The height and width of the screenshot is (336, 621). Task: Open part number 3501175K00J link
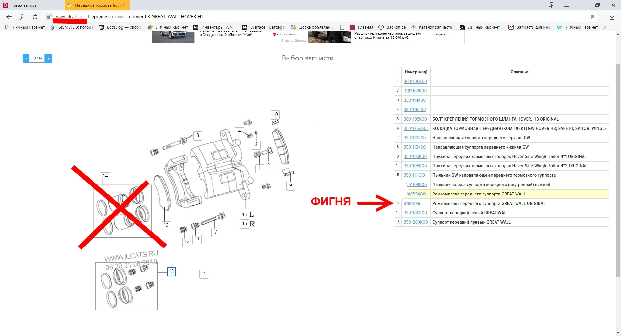pos(416,128)
